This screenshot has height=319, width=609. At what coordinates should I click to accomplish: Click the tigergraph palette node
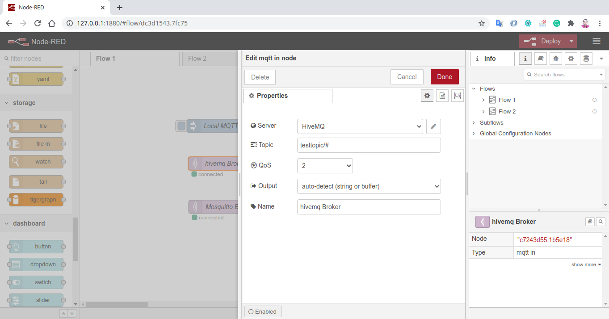click(x=36, y=200)
